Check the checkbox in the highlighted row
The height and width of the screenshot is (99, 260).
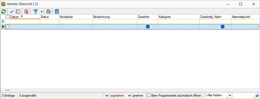(x=8, y=27)
